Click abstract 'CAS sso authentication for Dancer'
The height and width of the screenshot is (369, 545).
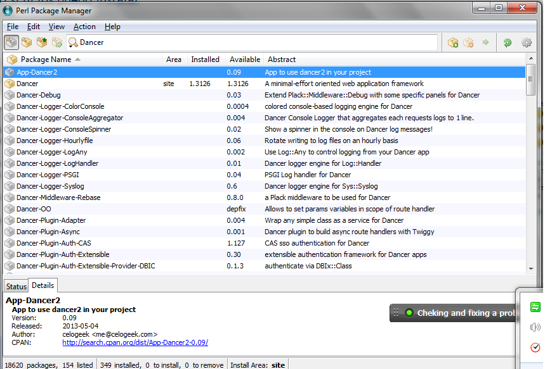[317, 243]
